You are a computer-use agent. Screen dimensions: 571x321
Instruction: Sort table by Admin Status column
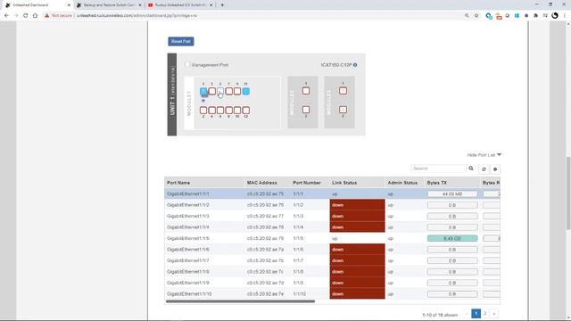tap(402, 183)
